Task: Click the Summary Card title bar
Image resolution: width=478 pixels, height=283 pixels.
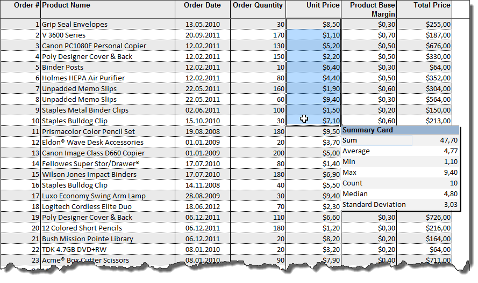Action: click(400, 130)
